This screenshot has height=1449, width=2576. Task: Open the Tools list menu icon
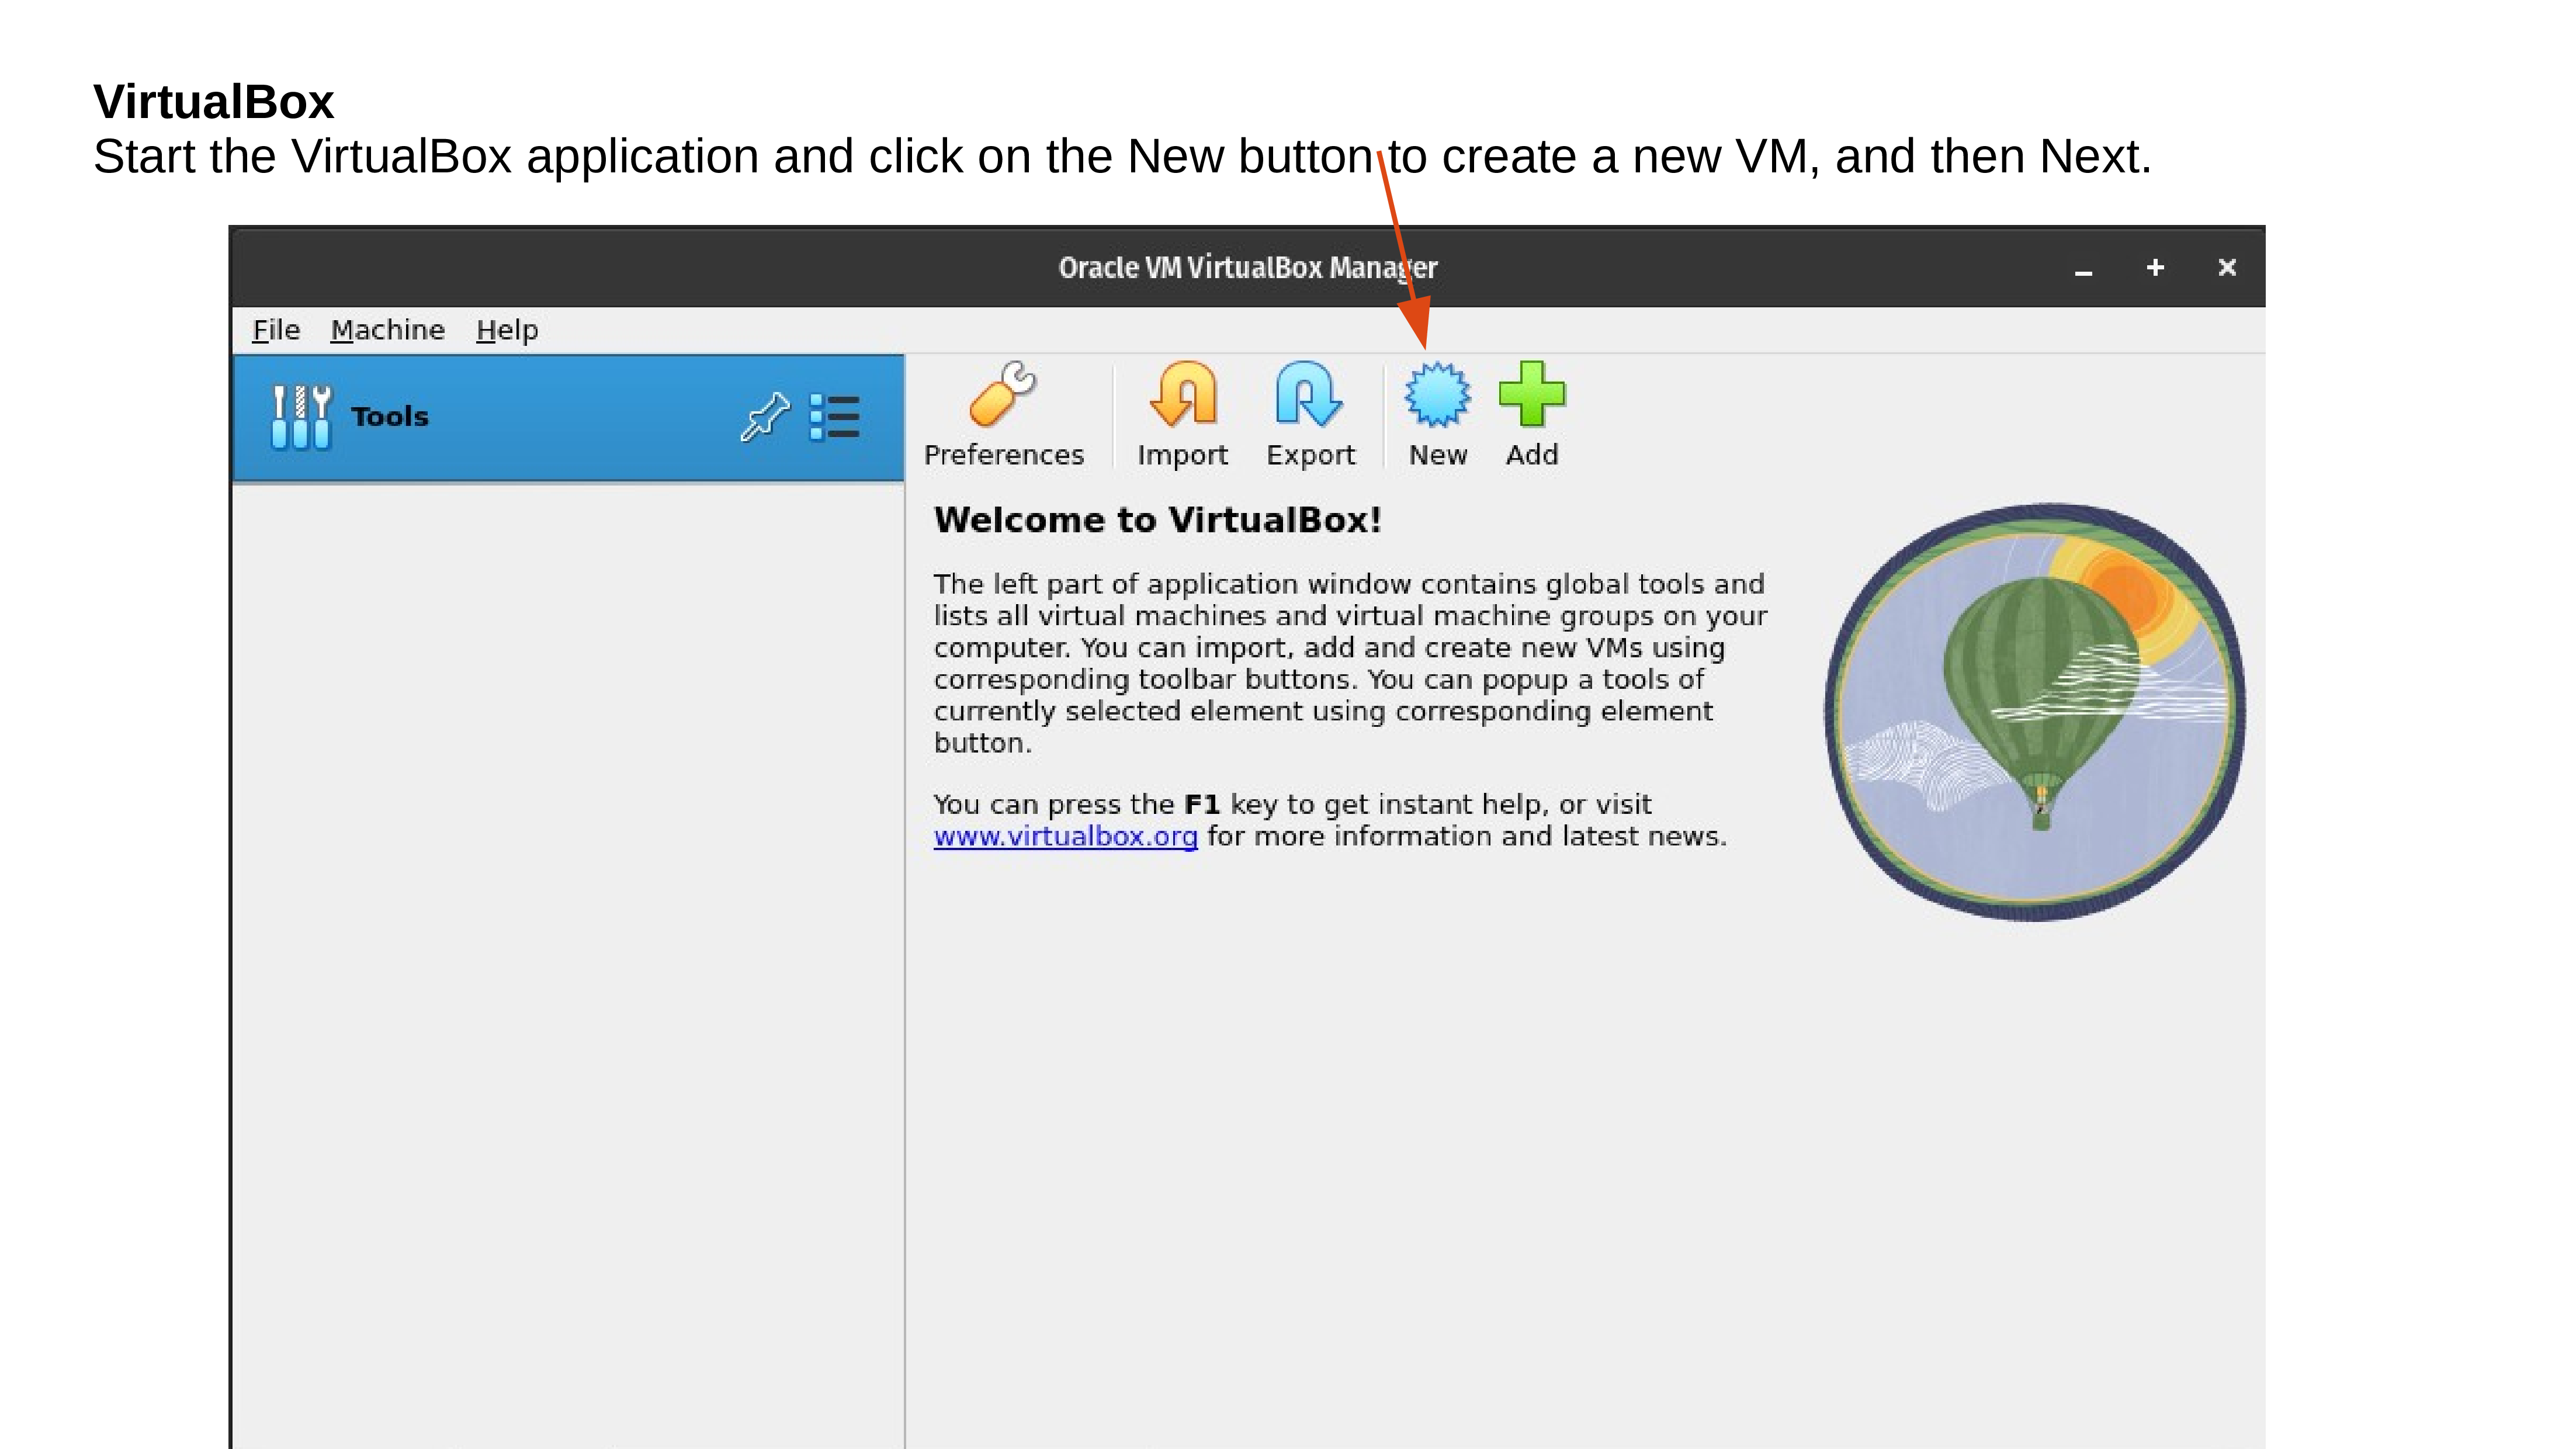coord(834,417)
